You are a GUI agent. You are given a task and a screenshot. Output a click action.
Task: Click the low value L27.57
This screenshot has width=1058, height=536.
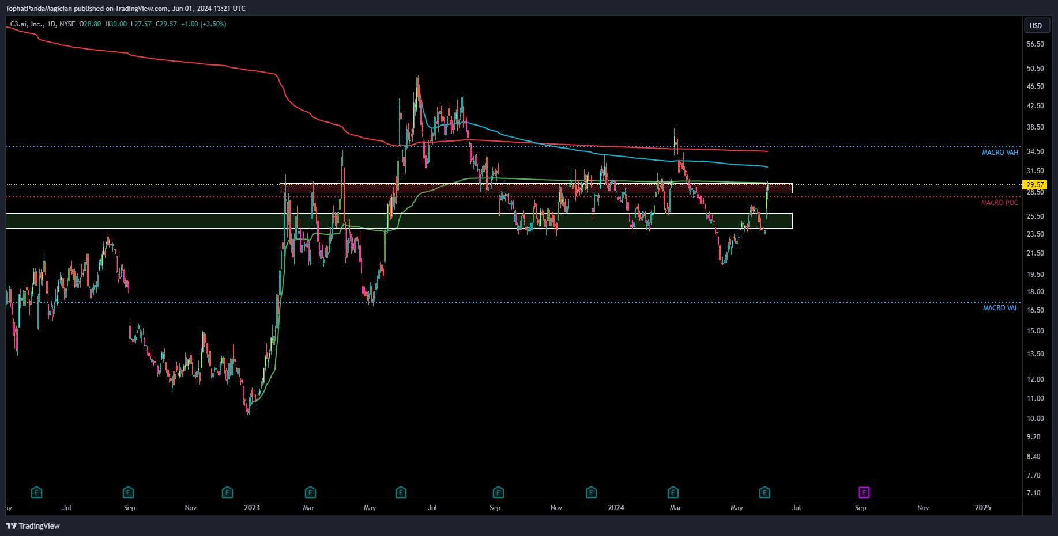(141, 24)
